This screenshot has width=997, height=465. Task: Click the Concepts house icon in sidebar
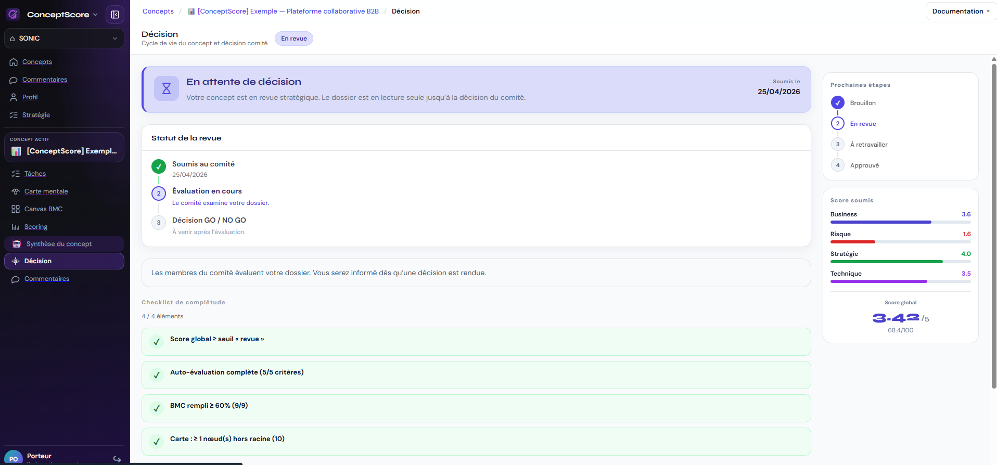click(14, 62)
